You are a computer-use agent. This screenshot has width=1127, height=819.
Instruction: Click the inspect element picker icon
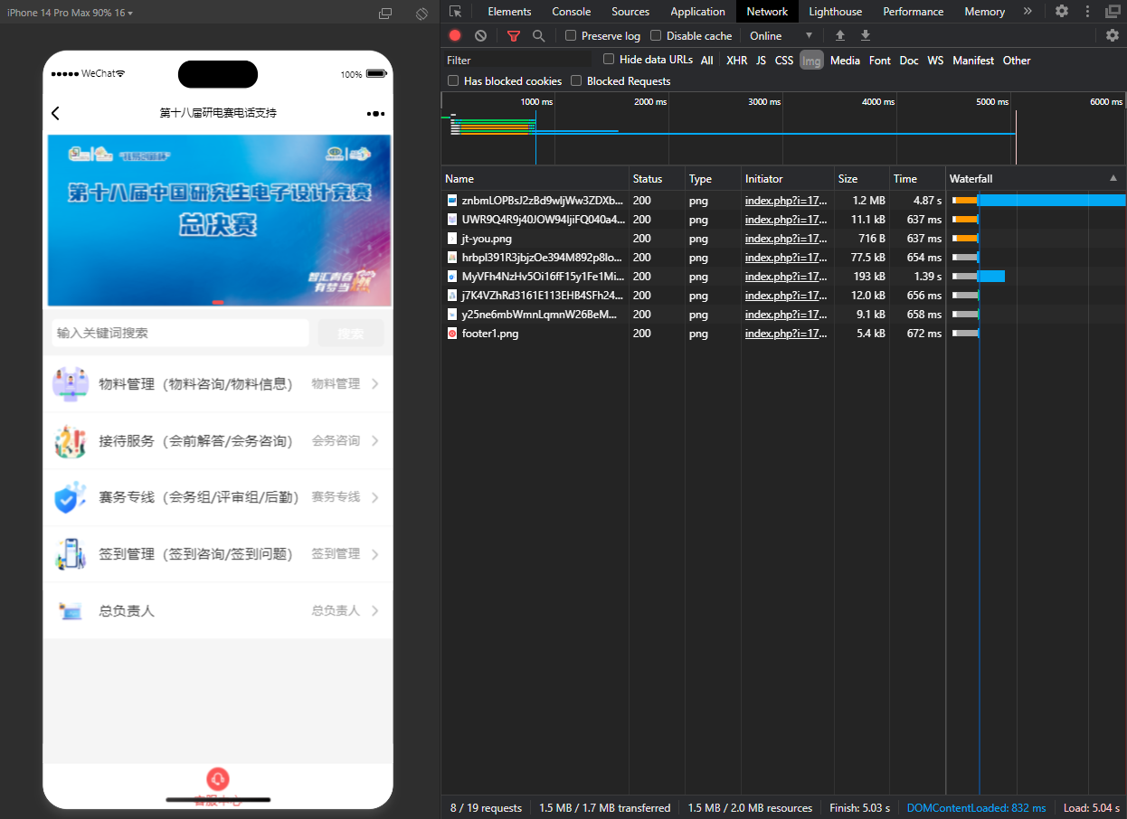[x=455, y=12]
